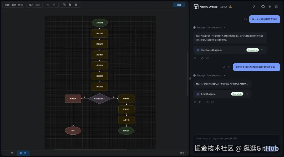
Task: Click the zoom out magnifier icon
Action: (76, 5)
